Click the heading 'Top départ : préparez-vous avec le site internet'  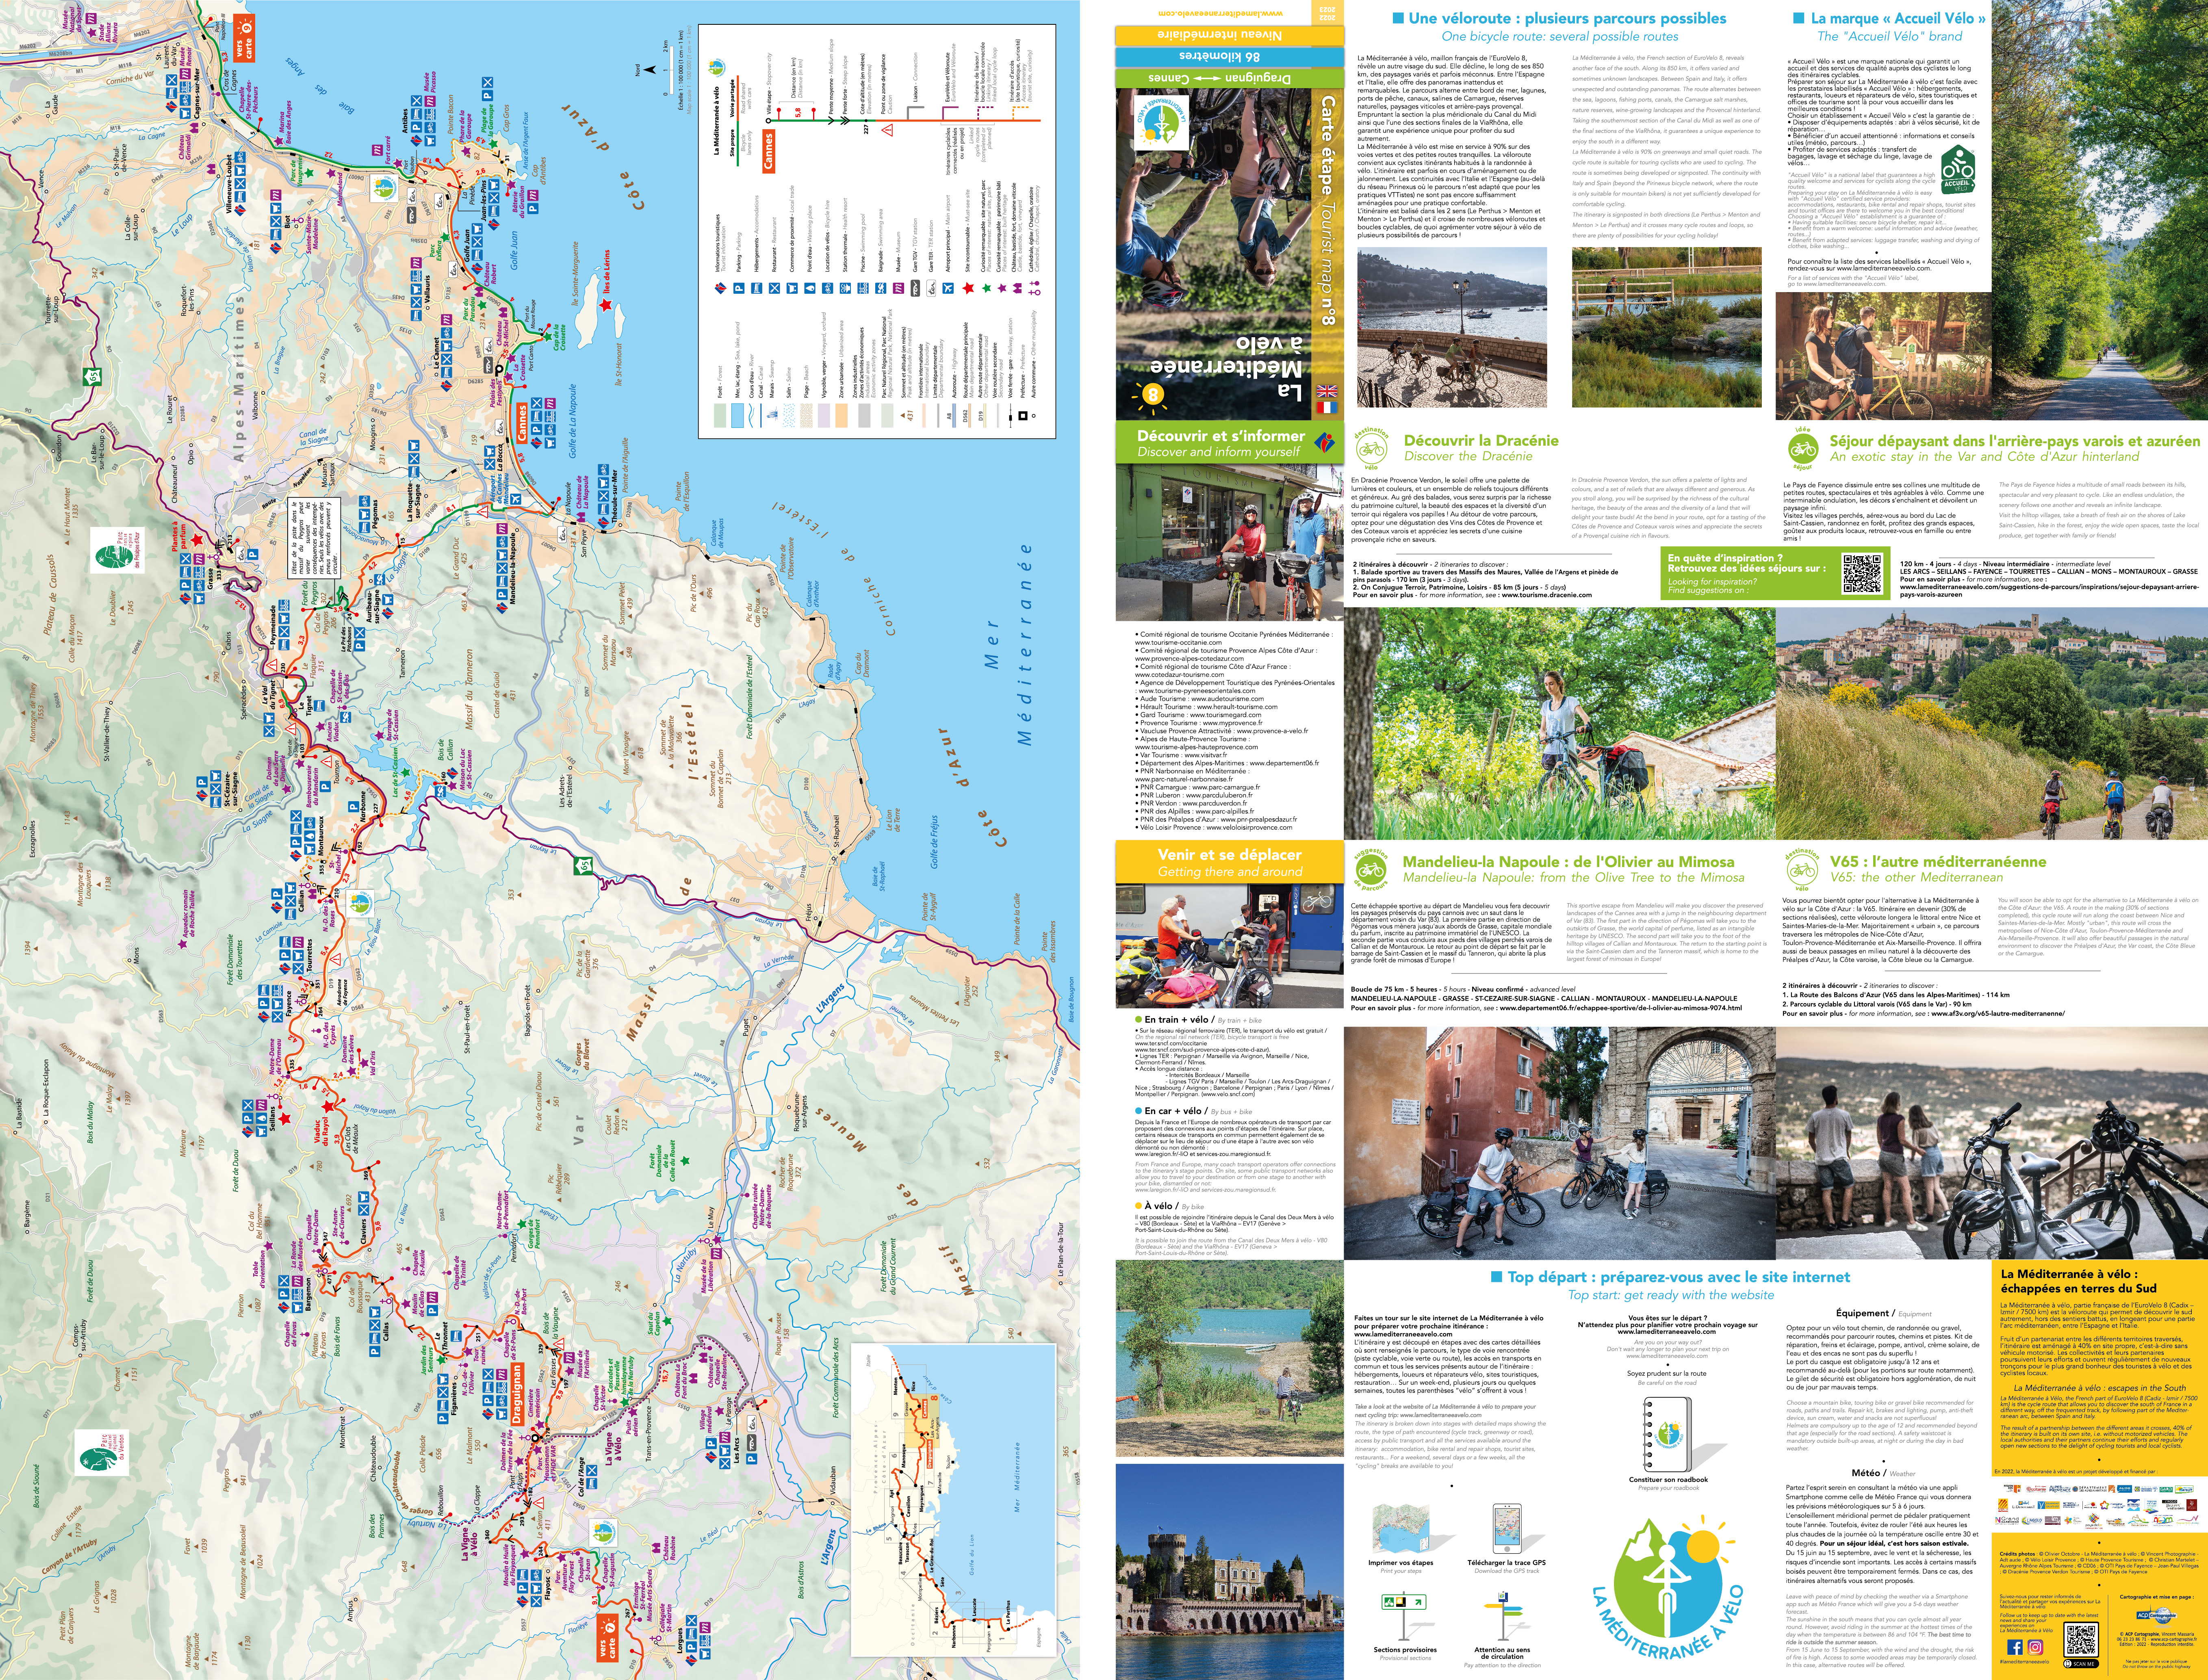coord(1679,1277)
